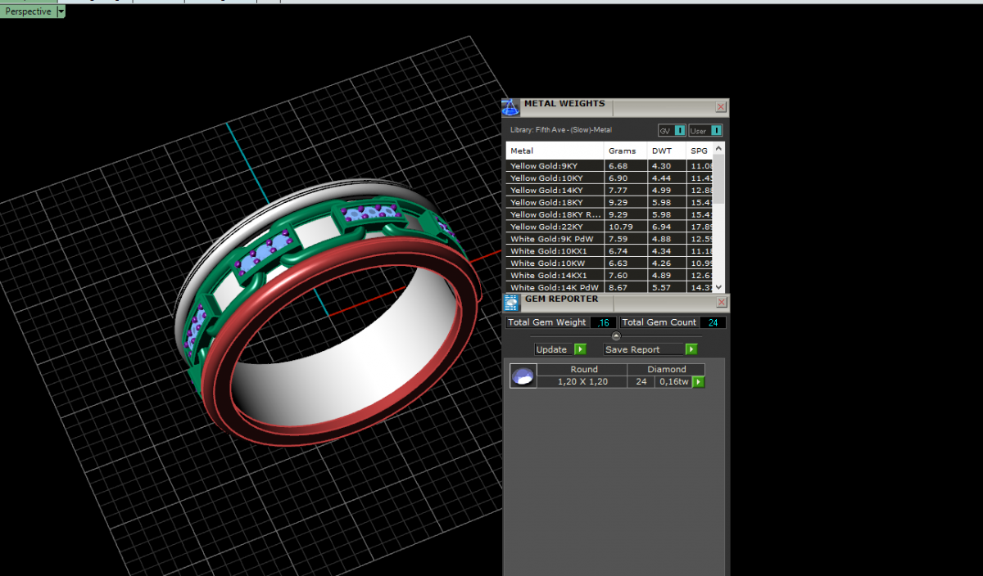Click the Metal Weights scale icon
Viewport: 983px width, 576px height.
point(510,107)
